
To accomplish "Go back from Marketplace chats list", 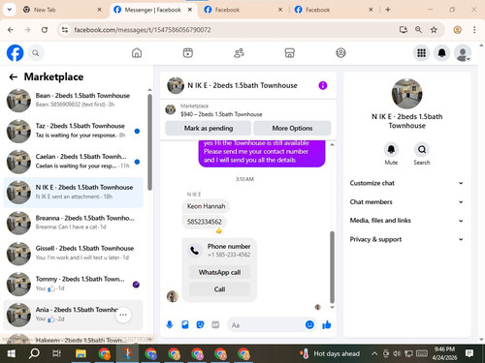I will click(x=14, y=76).
